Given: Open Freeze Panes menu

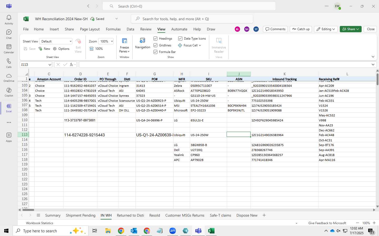Looking at the screenshot, I should pyautogui.click(x=124, y=45).
